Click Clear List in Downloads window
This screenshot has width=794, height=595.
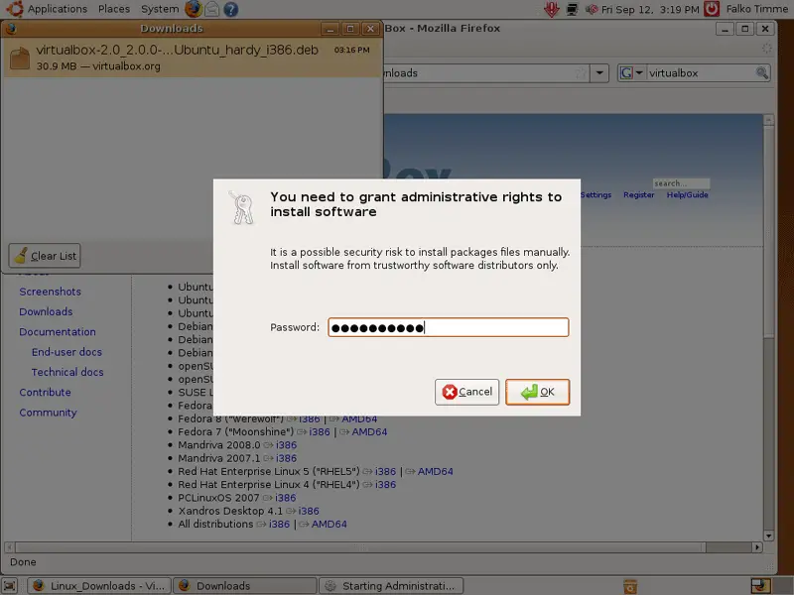point(45,256)
